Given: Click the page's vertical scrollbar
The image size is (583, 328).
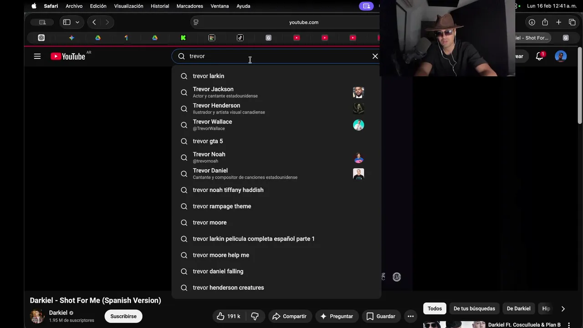Looking at the screenshot, I should 580,85.
